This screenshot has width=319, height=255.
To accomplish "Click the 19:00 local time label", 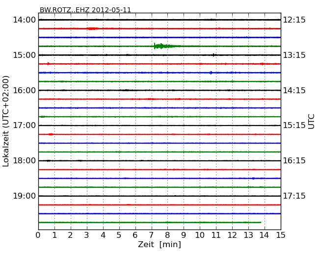I will [24, 196].
